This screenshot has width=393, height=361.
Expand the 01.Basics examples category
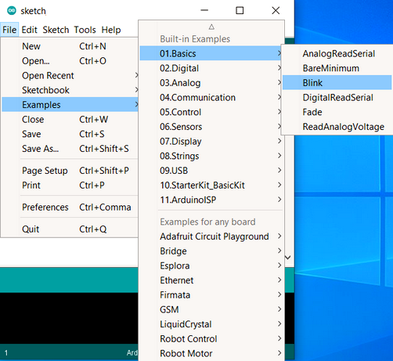point(211,53)
